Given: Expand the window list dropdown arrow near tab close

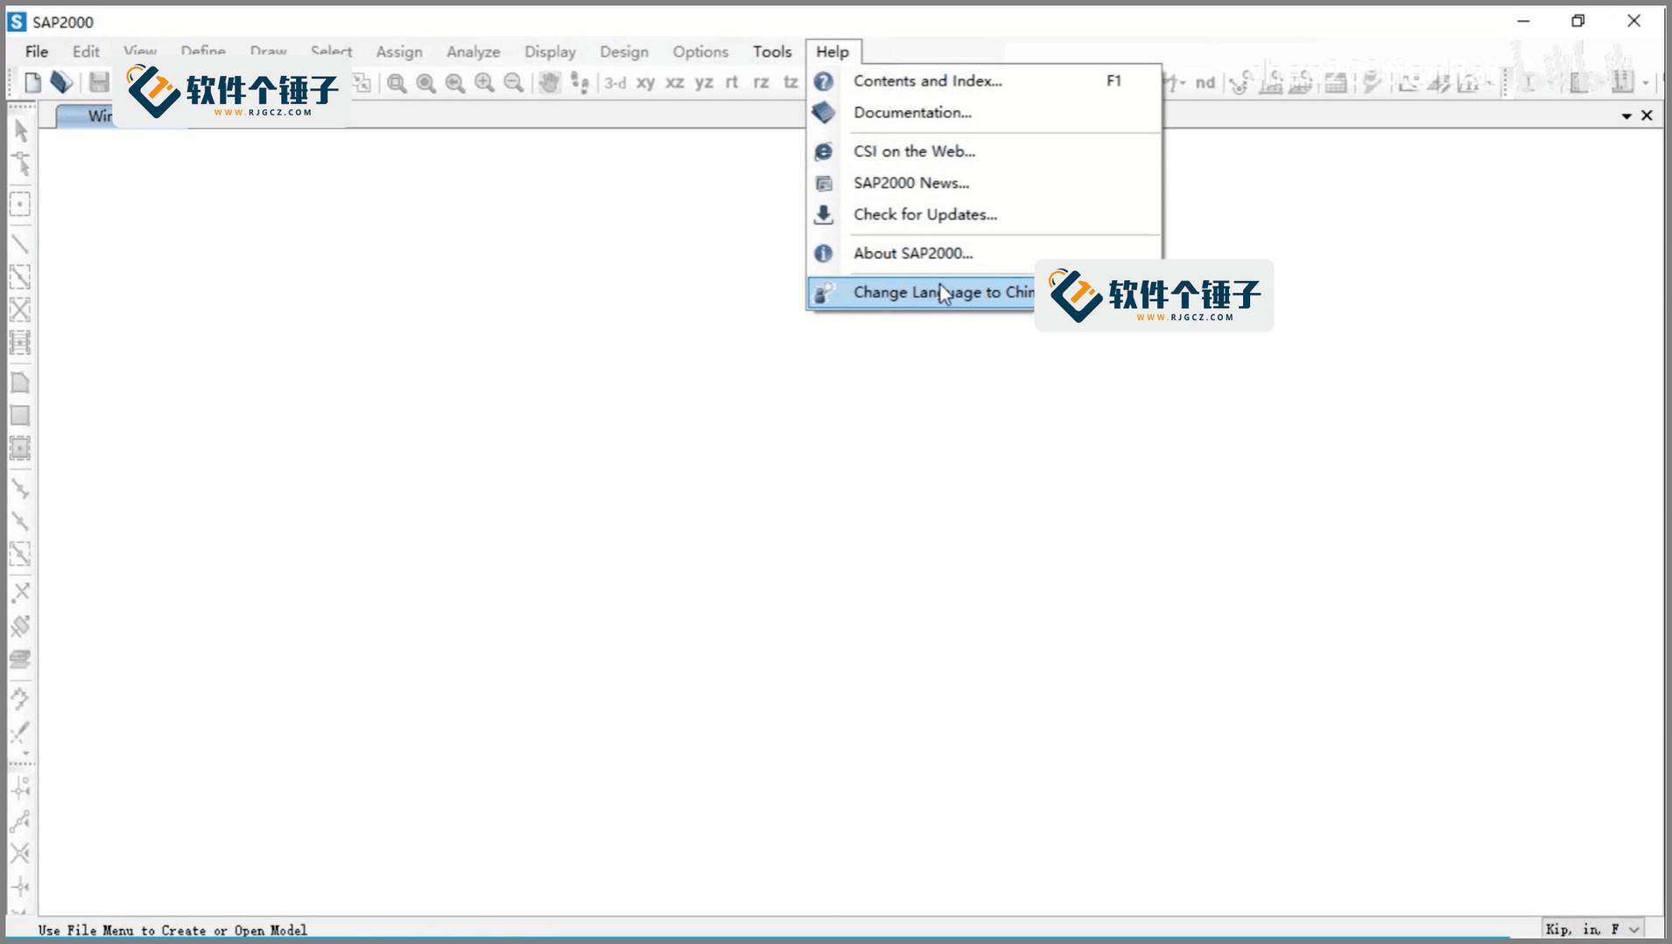Looking at the screenshot, I should click(1626, 115).
